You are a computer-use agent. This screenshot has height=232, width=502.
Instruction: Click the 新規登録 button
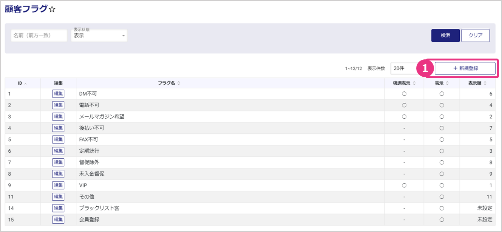(465, 68)
